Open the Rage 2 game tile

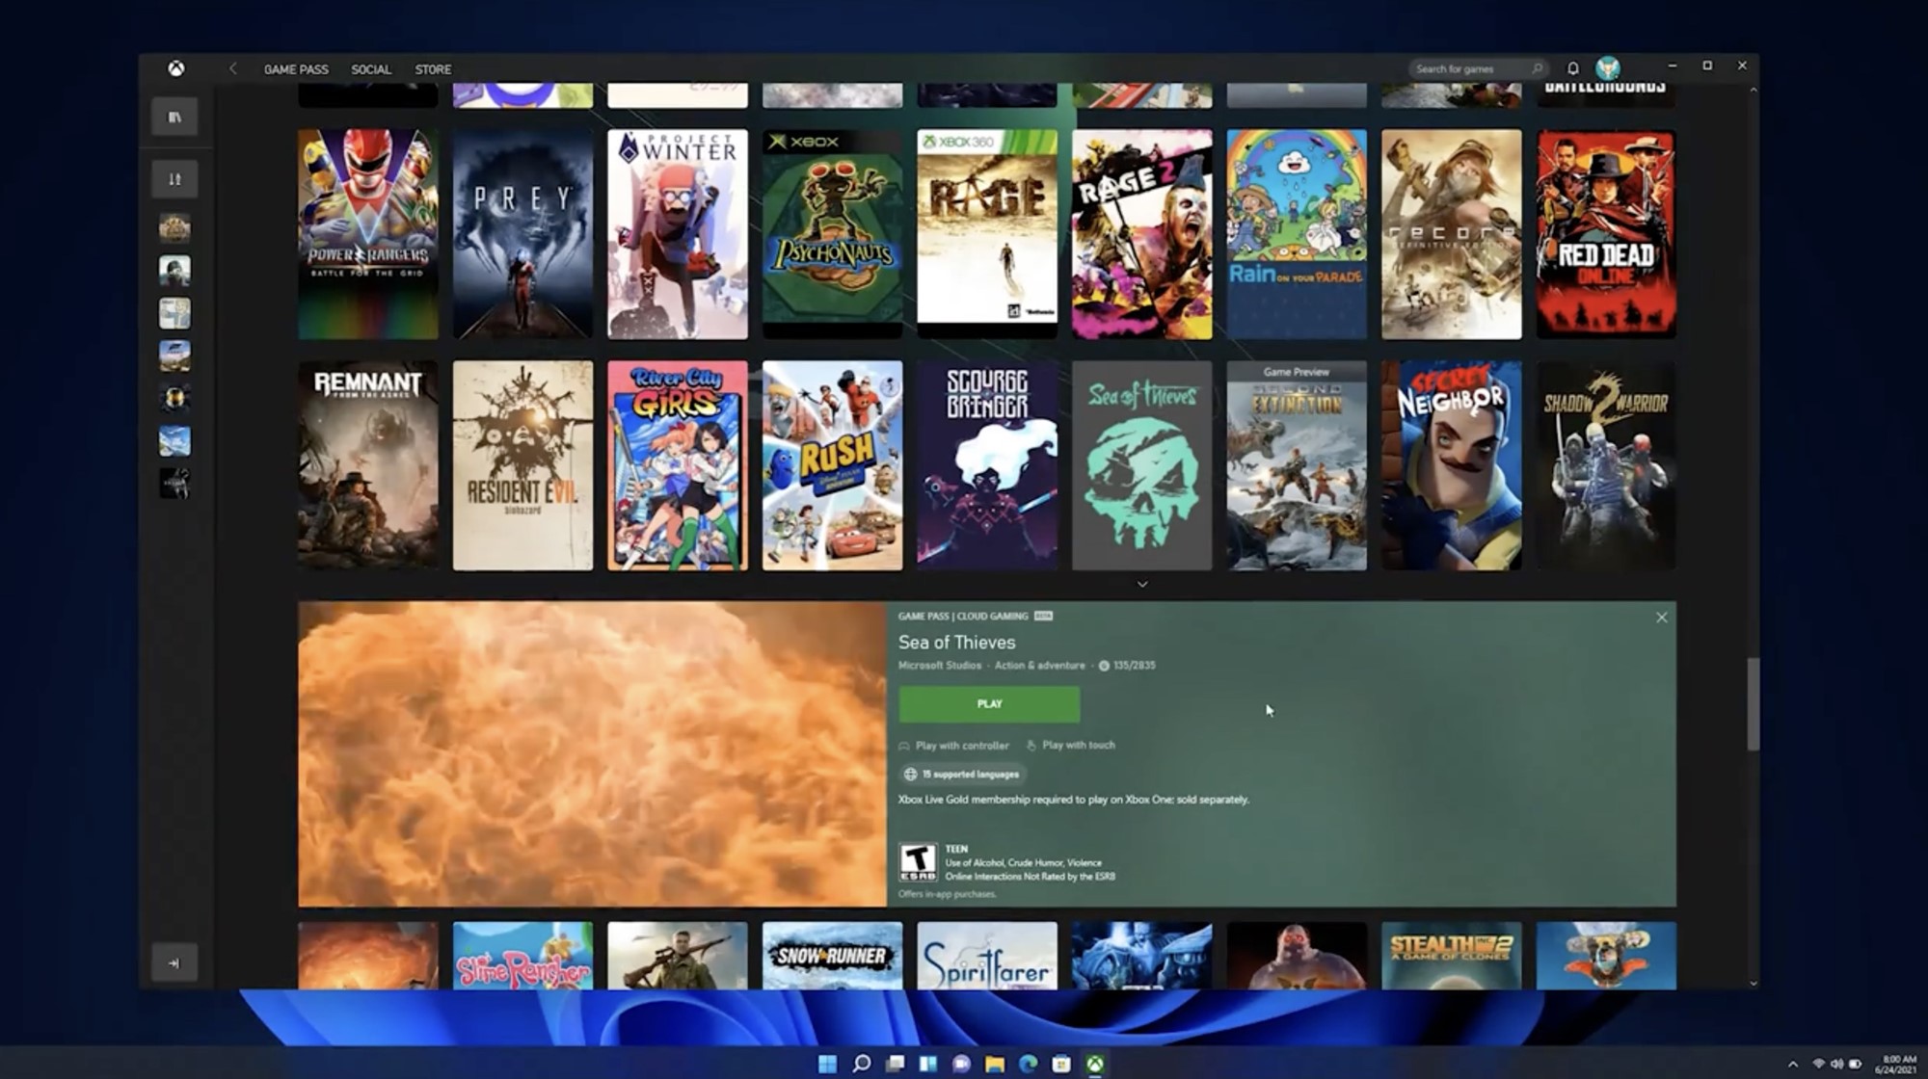[1142, 234]
